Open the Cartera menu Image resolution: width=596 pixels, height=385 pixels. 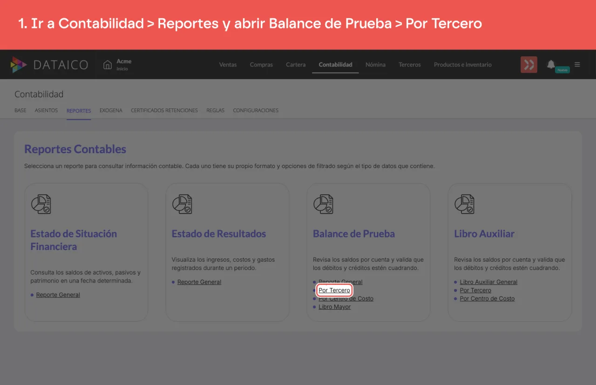pos(296,65)
